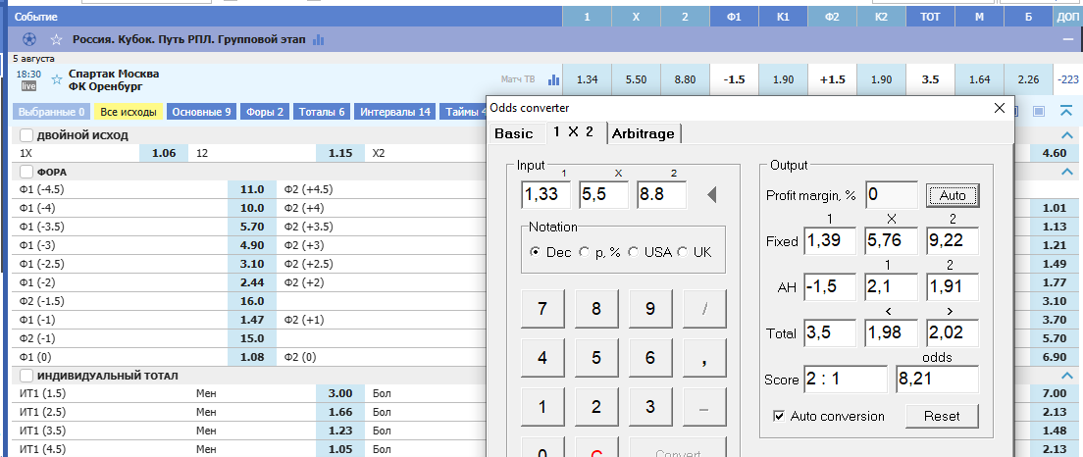This screenshot has height=457, width=1083.
Task: Select Ф1 (-4.5) handicap odds 11.0
Action: 252,190
